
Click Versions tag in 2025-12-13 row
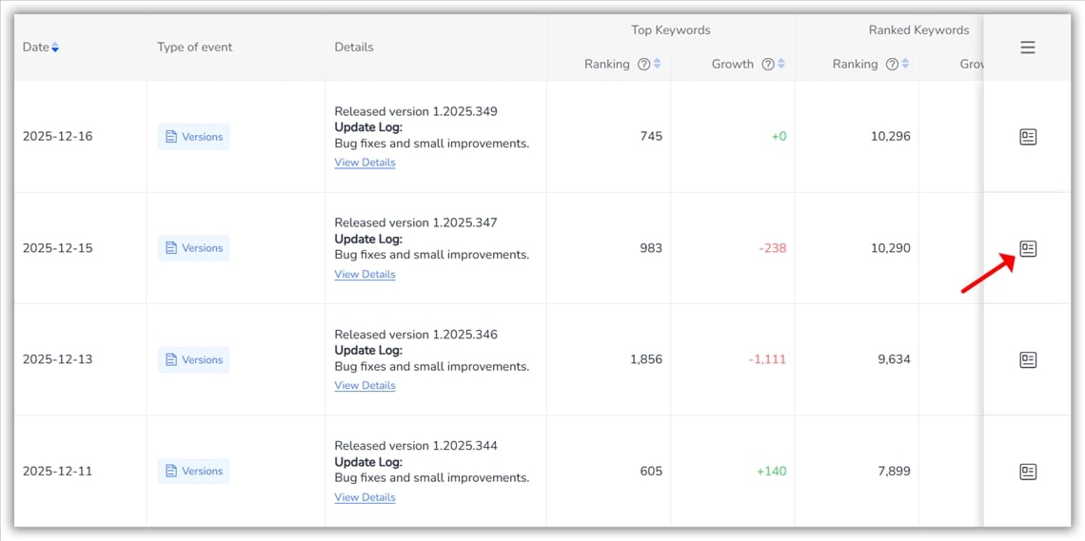click(x=194, y=359)
